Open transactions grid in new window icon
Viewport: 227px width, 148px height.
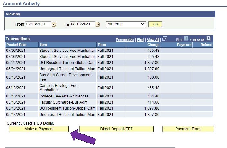165,39
